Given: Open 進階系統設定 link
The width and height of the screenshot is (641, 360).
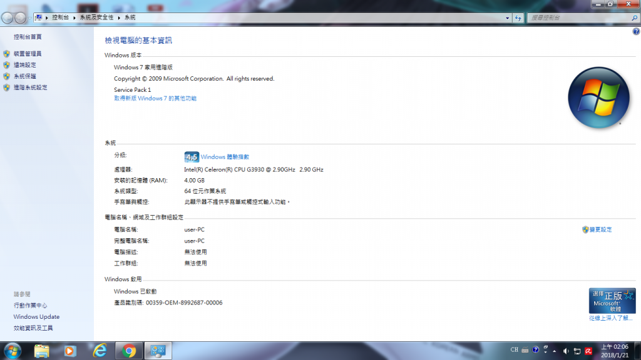Looking at the screenshot, I should (x=30, y=87).
